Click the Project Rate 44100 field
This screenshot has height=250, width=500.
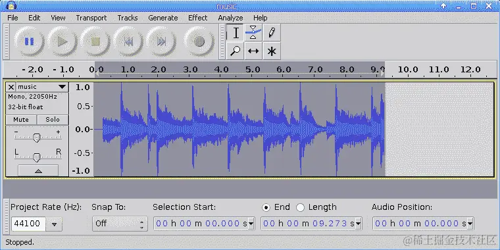pyautogui.click(x=29, y=224)
